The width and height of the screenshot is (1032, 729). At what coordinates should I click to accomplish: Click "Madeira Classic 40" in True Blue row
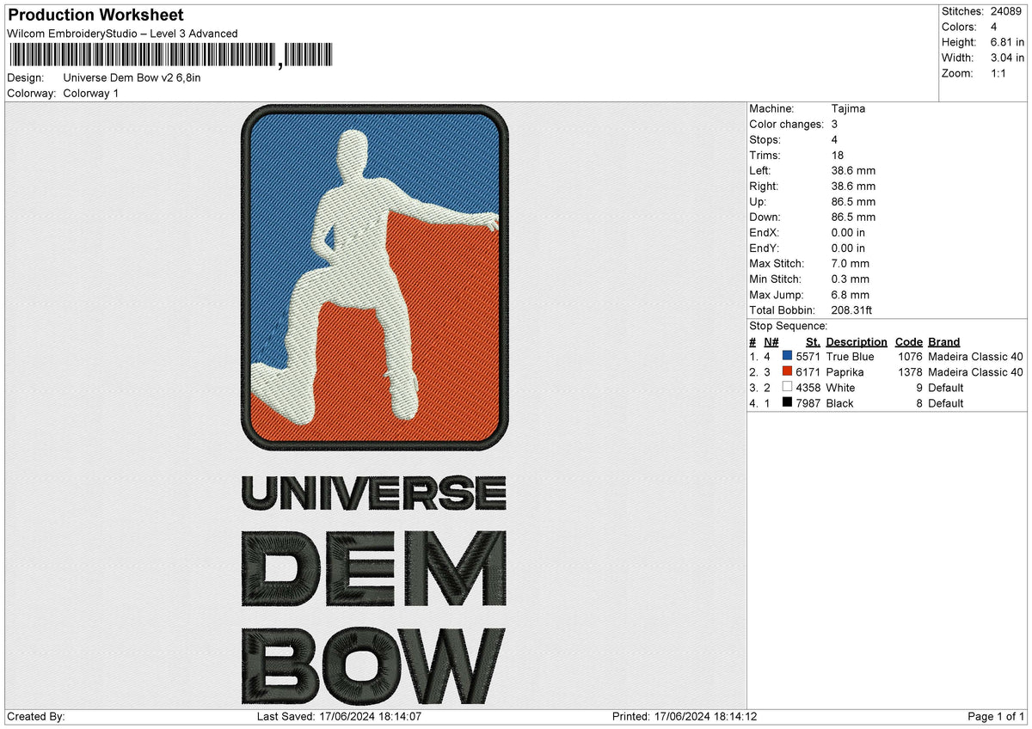pyautogui.click(x=976, y=357)
